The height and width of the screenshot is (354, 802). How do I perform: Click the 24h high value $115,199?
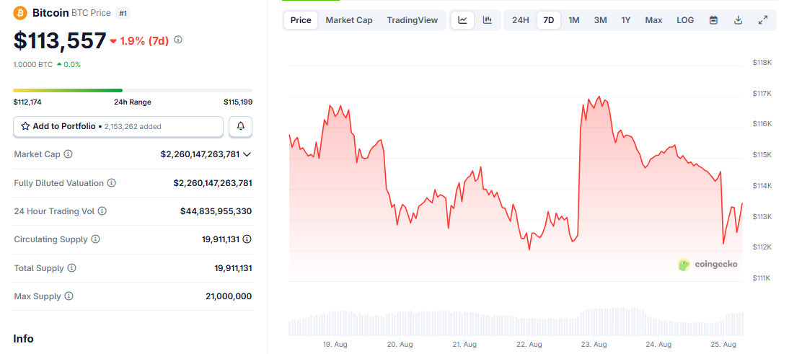[238, 102]
